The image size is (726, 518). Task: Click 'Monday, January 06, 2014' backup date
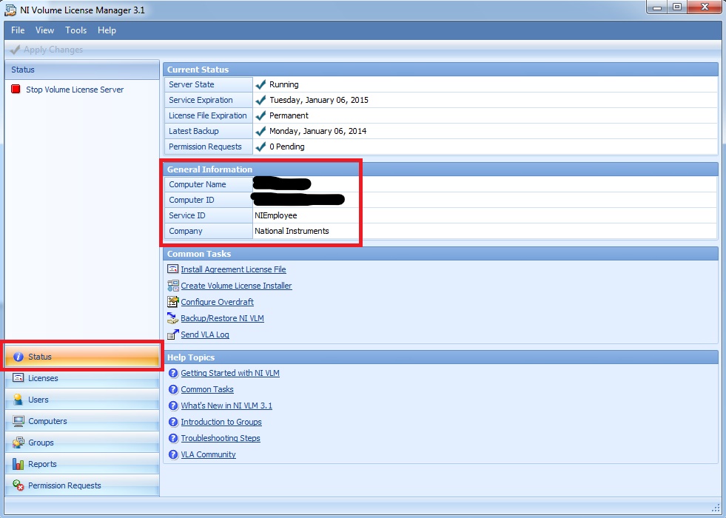click(x=317, y=131)
